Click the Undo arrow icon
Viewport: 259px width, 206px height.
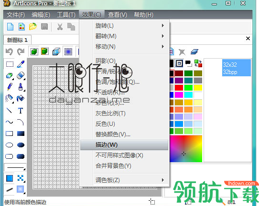click(x=9, y=52)
